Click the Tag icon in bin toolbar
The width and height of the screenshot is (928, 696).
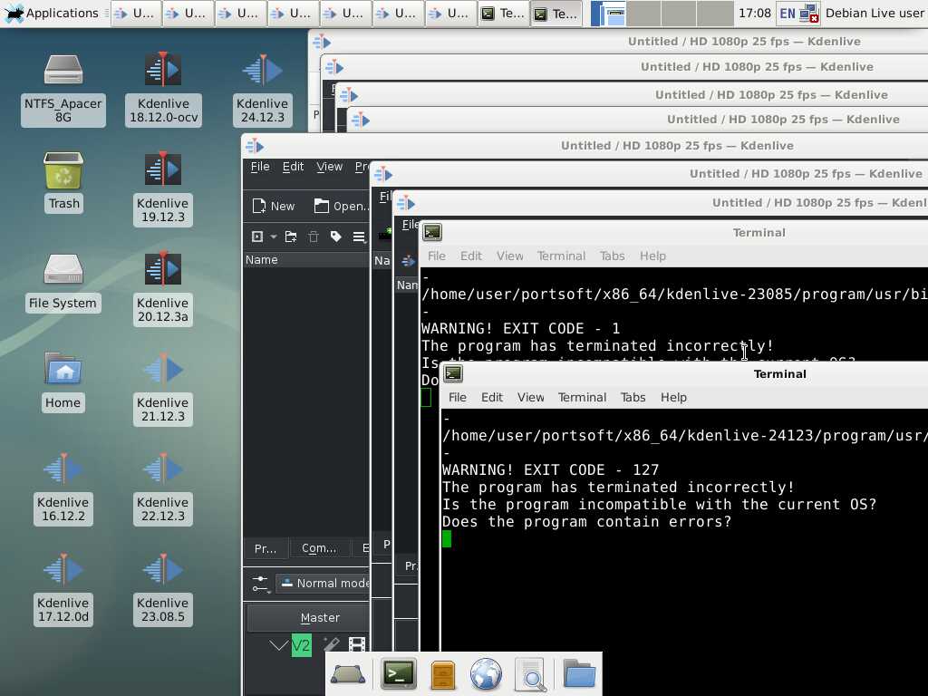(x=335, y=237)
